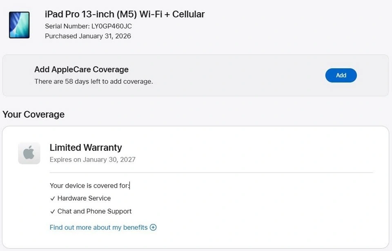Image resolution: width=392 pixels, height=251 pixels.
Task: Click the Your Coverage section heading
Action: pyautogui.click(x=33, y=114)
